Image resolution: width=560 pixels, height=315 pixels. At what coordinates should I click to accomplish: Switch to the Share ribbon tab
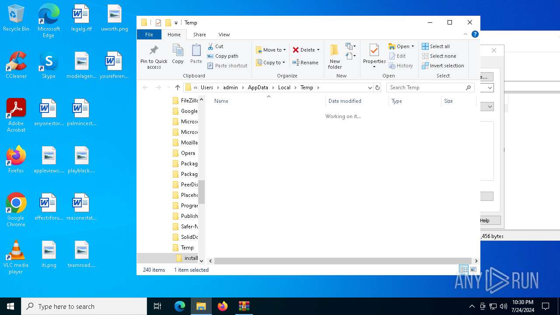199,35
